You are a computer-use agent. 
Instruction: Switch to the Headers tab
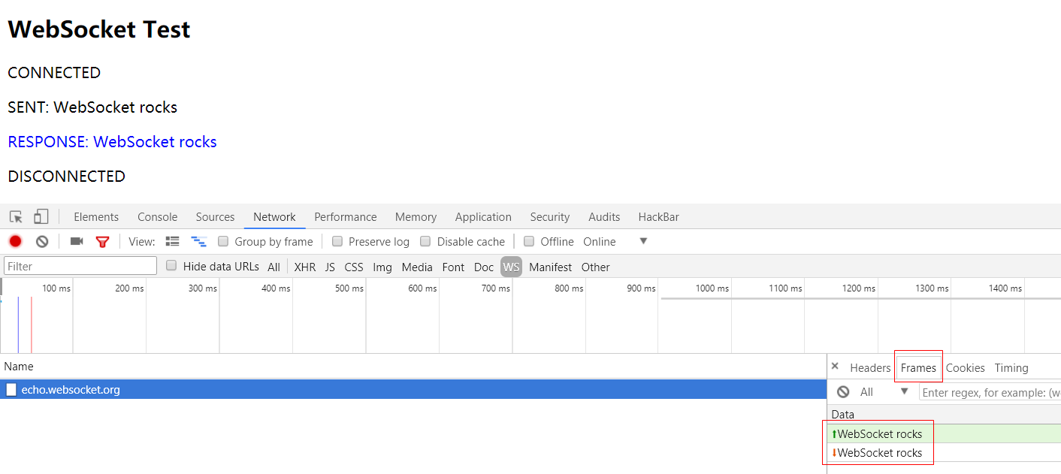click(x=869, y=367)
